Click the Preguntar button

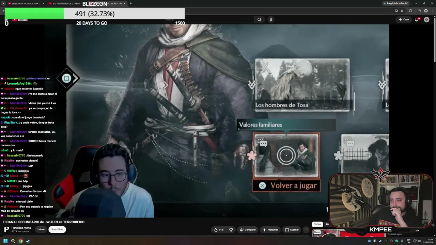(x=270, y=230)
